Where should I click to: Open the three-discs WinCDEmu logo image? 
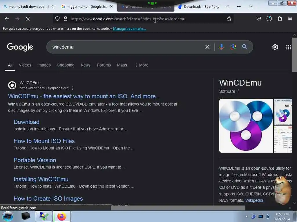pyautogui.click(x=246, y=126)
